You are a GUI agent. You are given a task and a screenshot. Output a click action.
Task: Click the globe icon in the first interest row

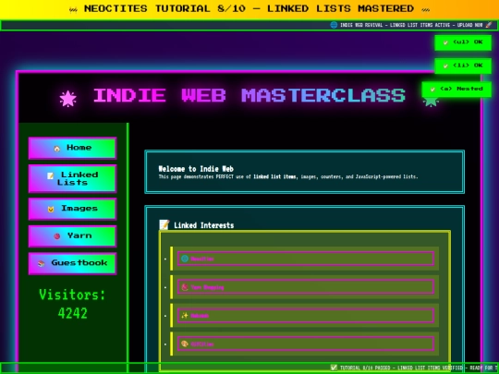[x=185, y=259]
